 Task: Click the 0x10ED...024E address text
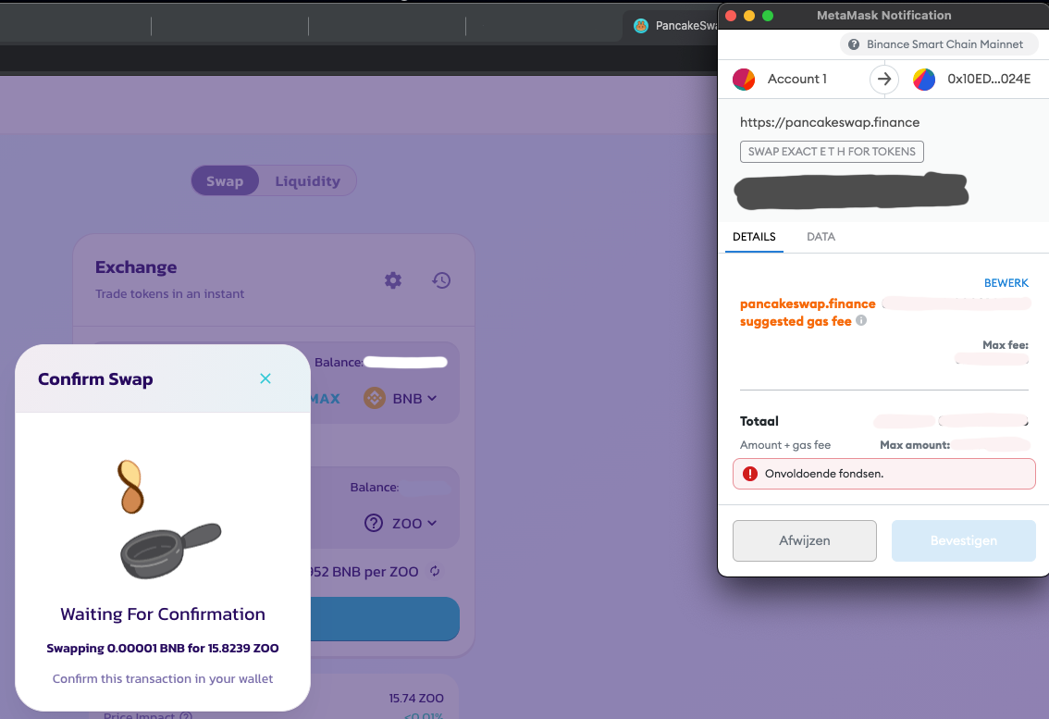point(989,79)
